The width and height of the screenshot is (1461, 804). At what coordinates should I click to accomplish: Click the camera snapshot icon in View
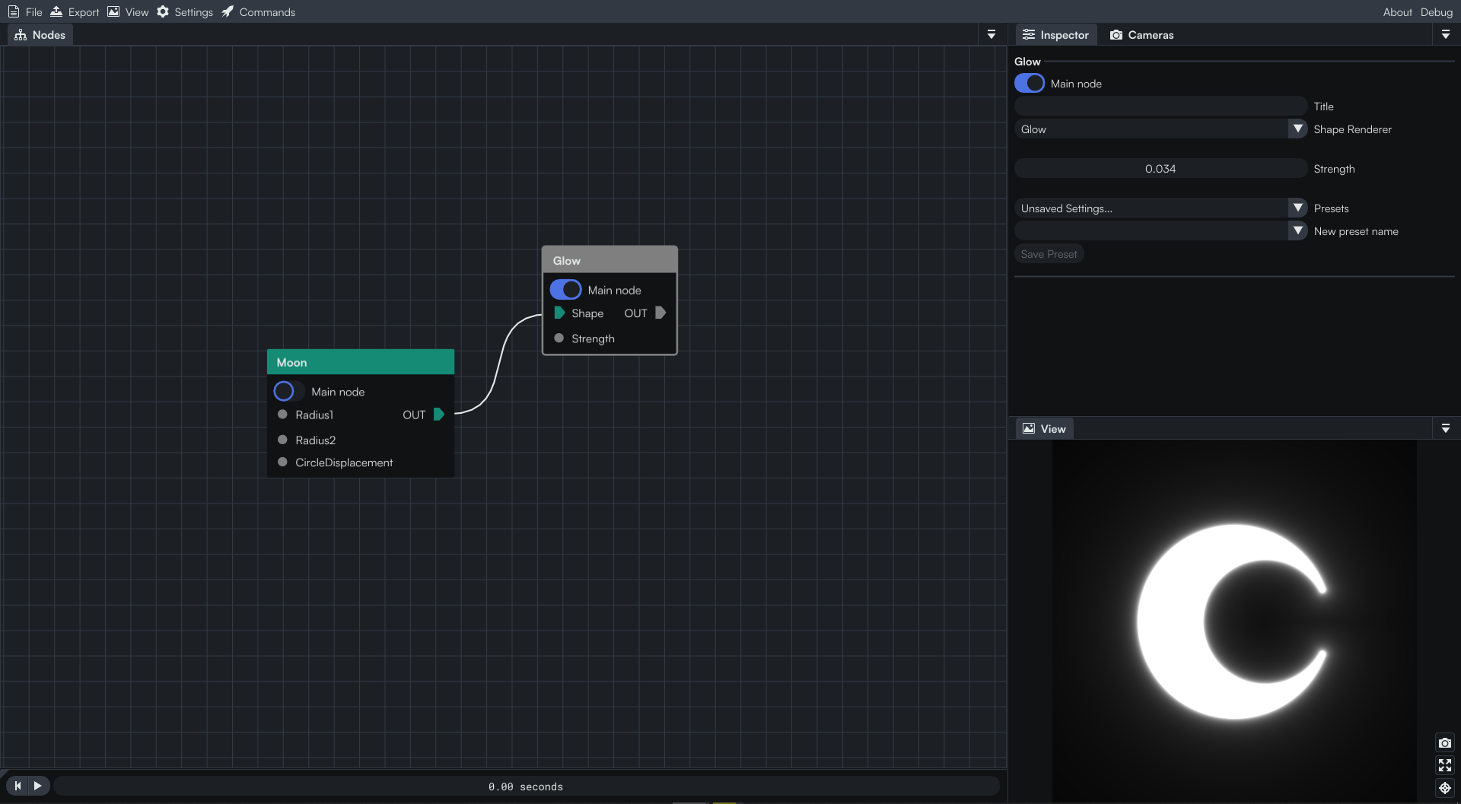tap(1444, 742)
